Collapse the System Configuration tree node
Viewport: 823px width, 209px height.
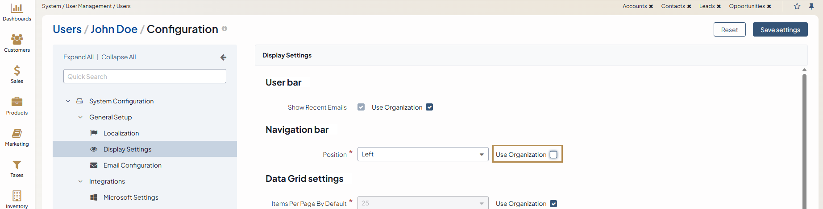[68, 101]
